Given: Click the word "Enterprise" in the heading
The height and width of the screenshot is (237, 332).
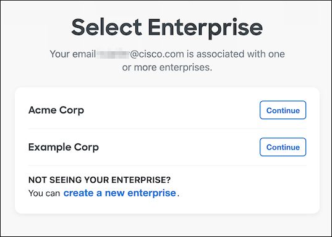Looking at the screenshot, I should (205, 28).
